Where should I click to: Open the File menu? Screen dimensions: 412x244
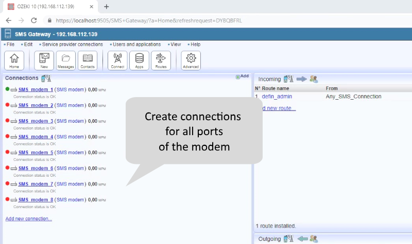pos(9,44)
